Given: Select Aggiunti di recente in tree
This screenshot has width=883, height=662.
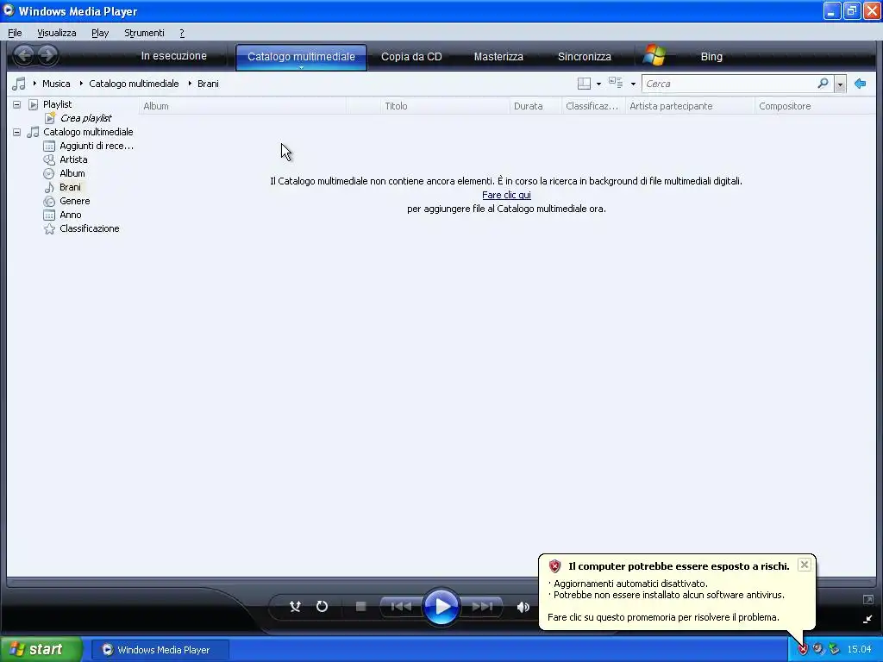Looking at the screenshot, I should [x=97, y=146].
